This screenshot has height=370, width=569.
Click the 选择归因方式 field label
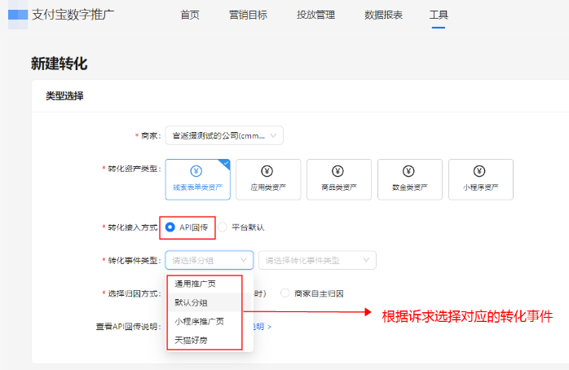(132, 293)
